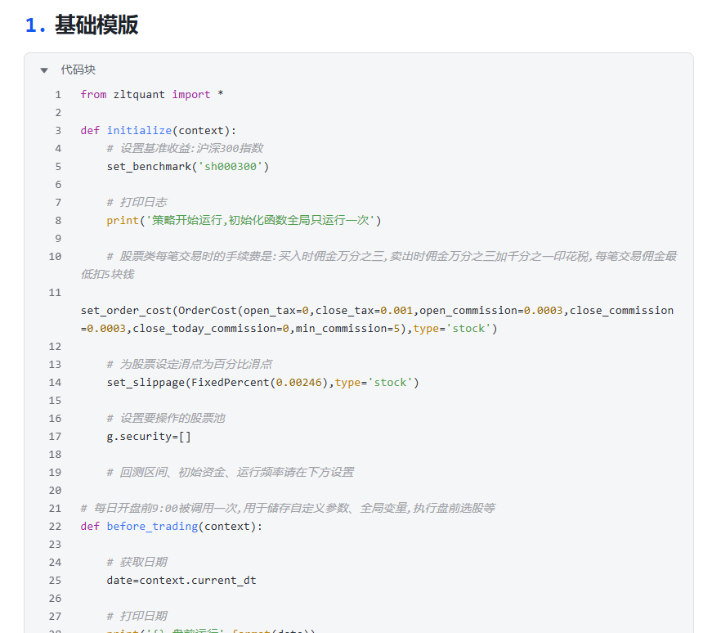721x633 pixels.
Task: Click the date=context.current_dt assignment
Action: tap(181, 581)
